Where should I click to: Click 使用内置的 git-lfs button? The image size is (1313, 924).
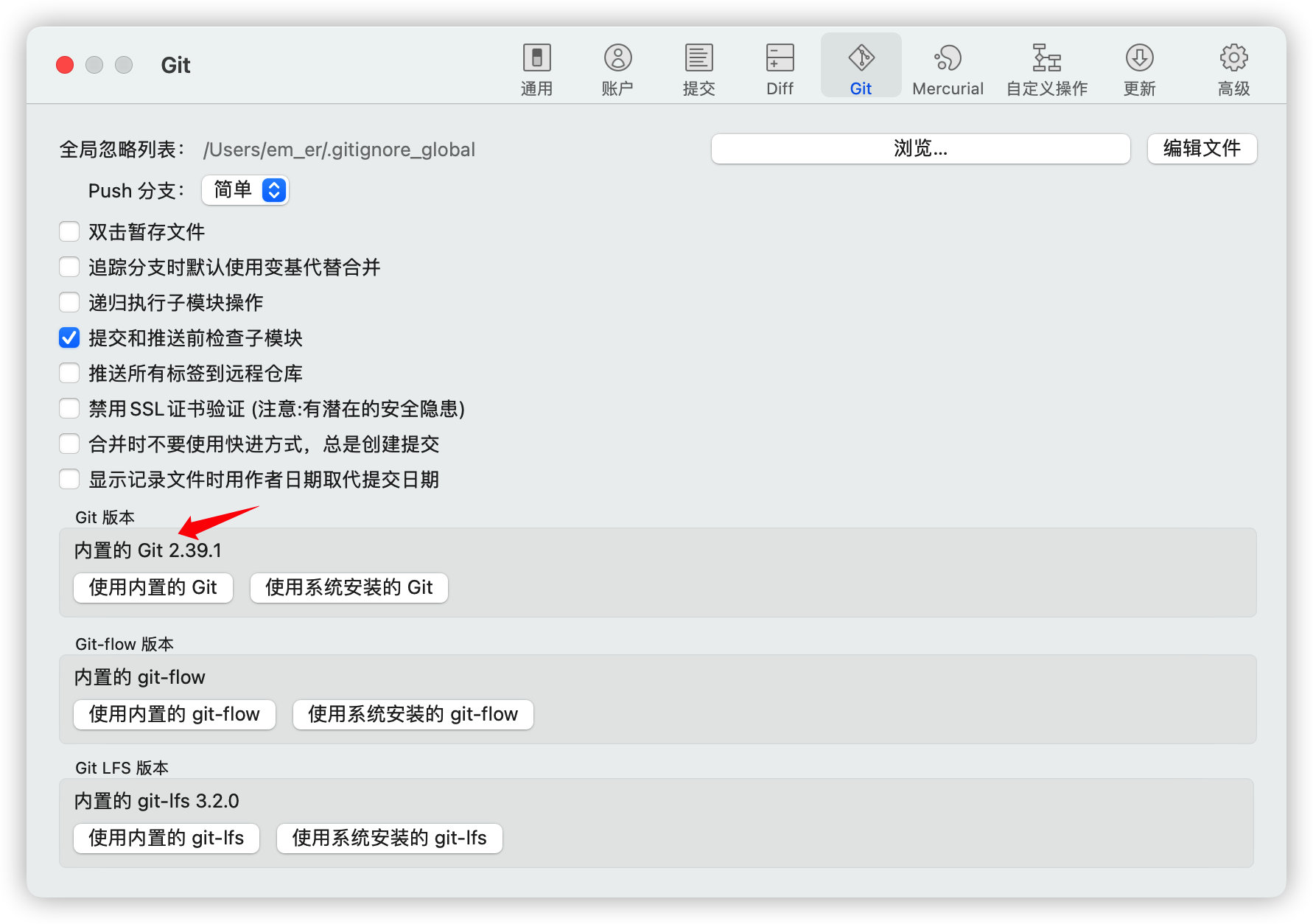pyautogui.click(x=167, y=838)
